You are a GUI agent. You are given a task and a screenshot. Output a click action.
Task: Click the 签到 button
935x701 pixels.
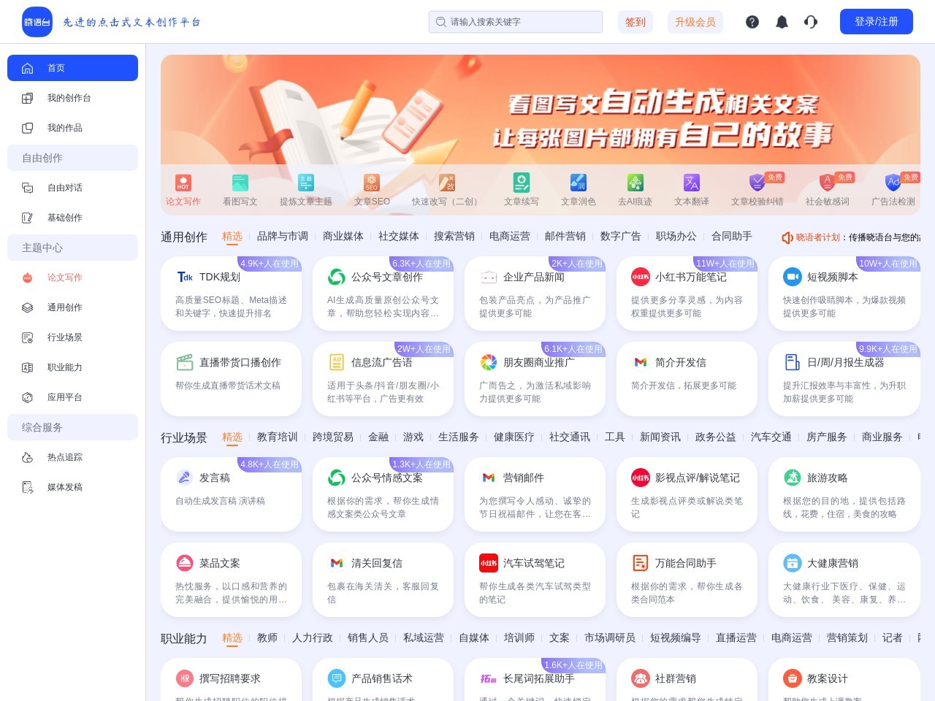pos(635,22)
